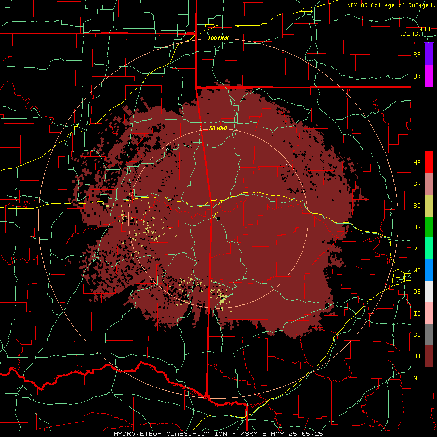Click the GR legend label
Viewport: 437px width, 437px height.
[417, 184]
